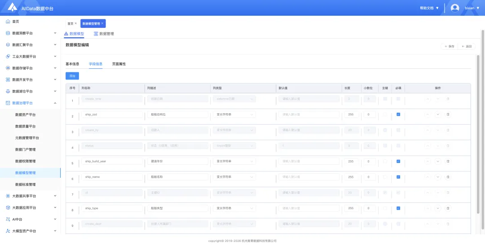
Task: Click the 数据治理平台 sidebar icon
Action: tap(8, 103)
